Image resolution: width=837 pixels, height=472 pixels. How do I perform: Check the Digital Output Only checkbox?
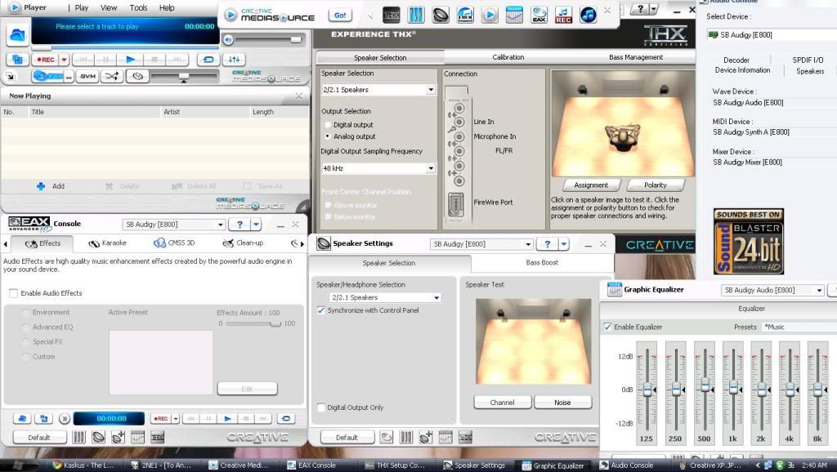[320, 407]
